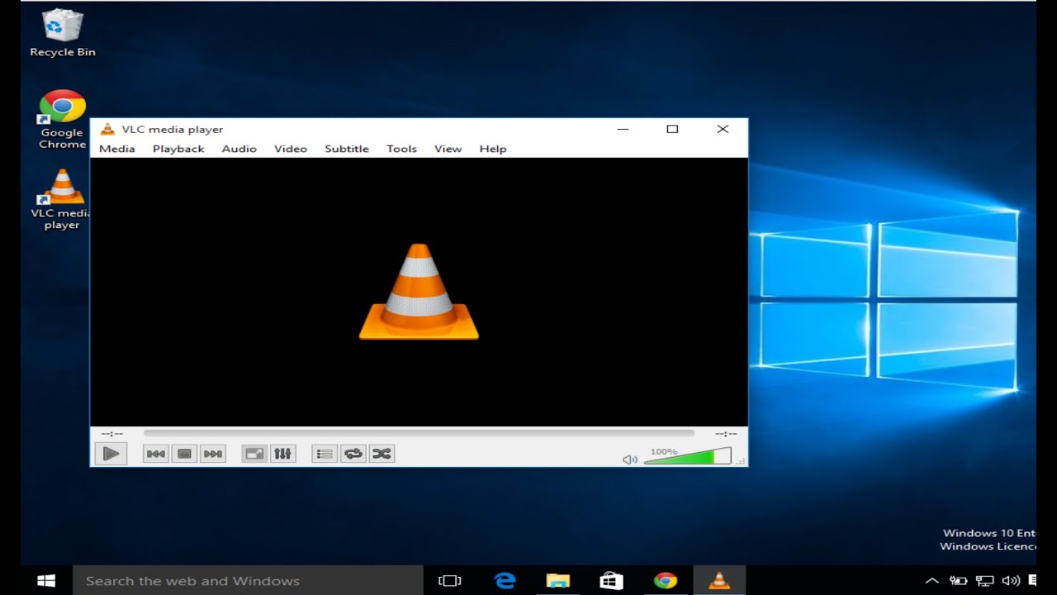Screen dimensions: 1057x595
Task: Mute the audio via the speaker icon
Action: click(x=629, y=459)
